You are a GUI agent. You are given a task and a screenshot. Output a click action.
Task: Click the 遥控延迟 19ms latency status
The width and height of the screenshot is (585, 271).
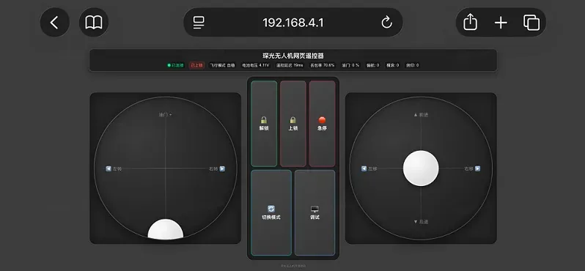[290, 65]
